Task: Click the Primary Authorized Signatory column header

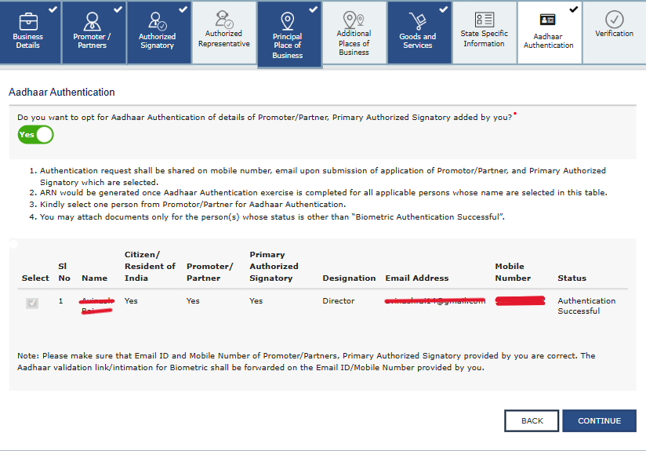Action: click(x=274, y=267)
